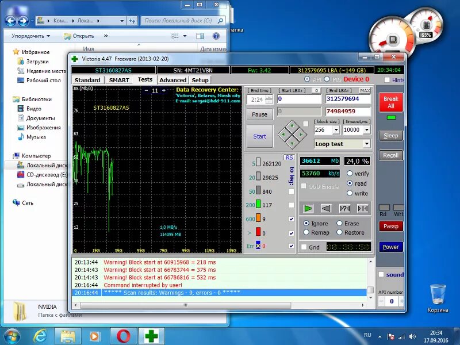Click the RS reset statistics link
460x345 pixels.
[x=289, y=157]
